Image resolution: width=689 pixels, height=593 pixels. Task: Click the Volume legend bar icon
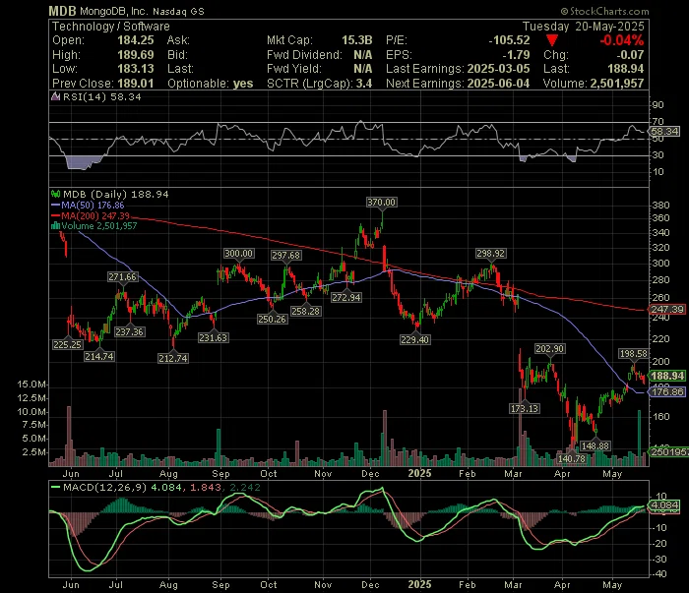[55, 226]
